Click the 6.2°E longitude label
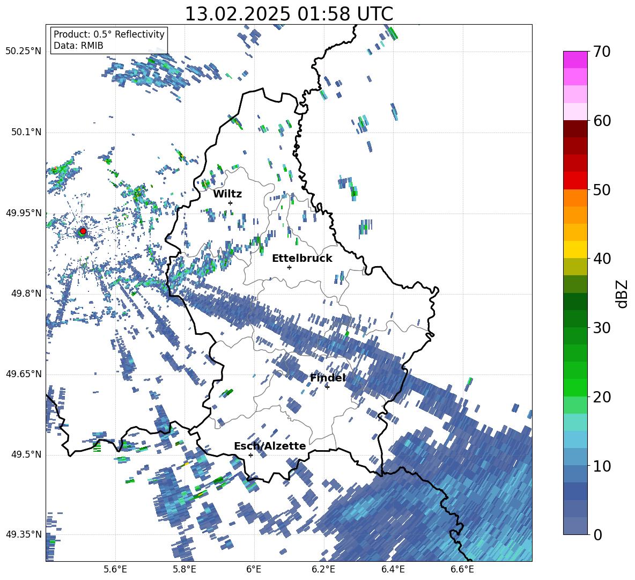 323,569
